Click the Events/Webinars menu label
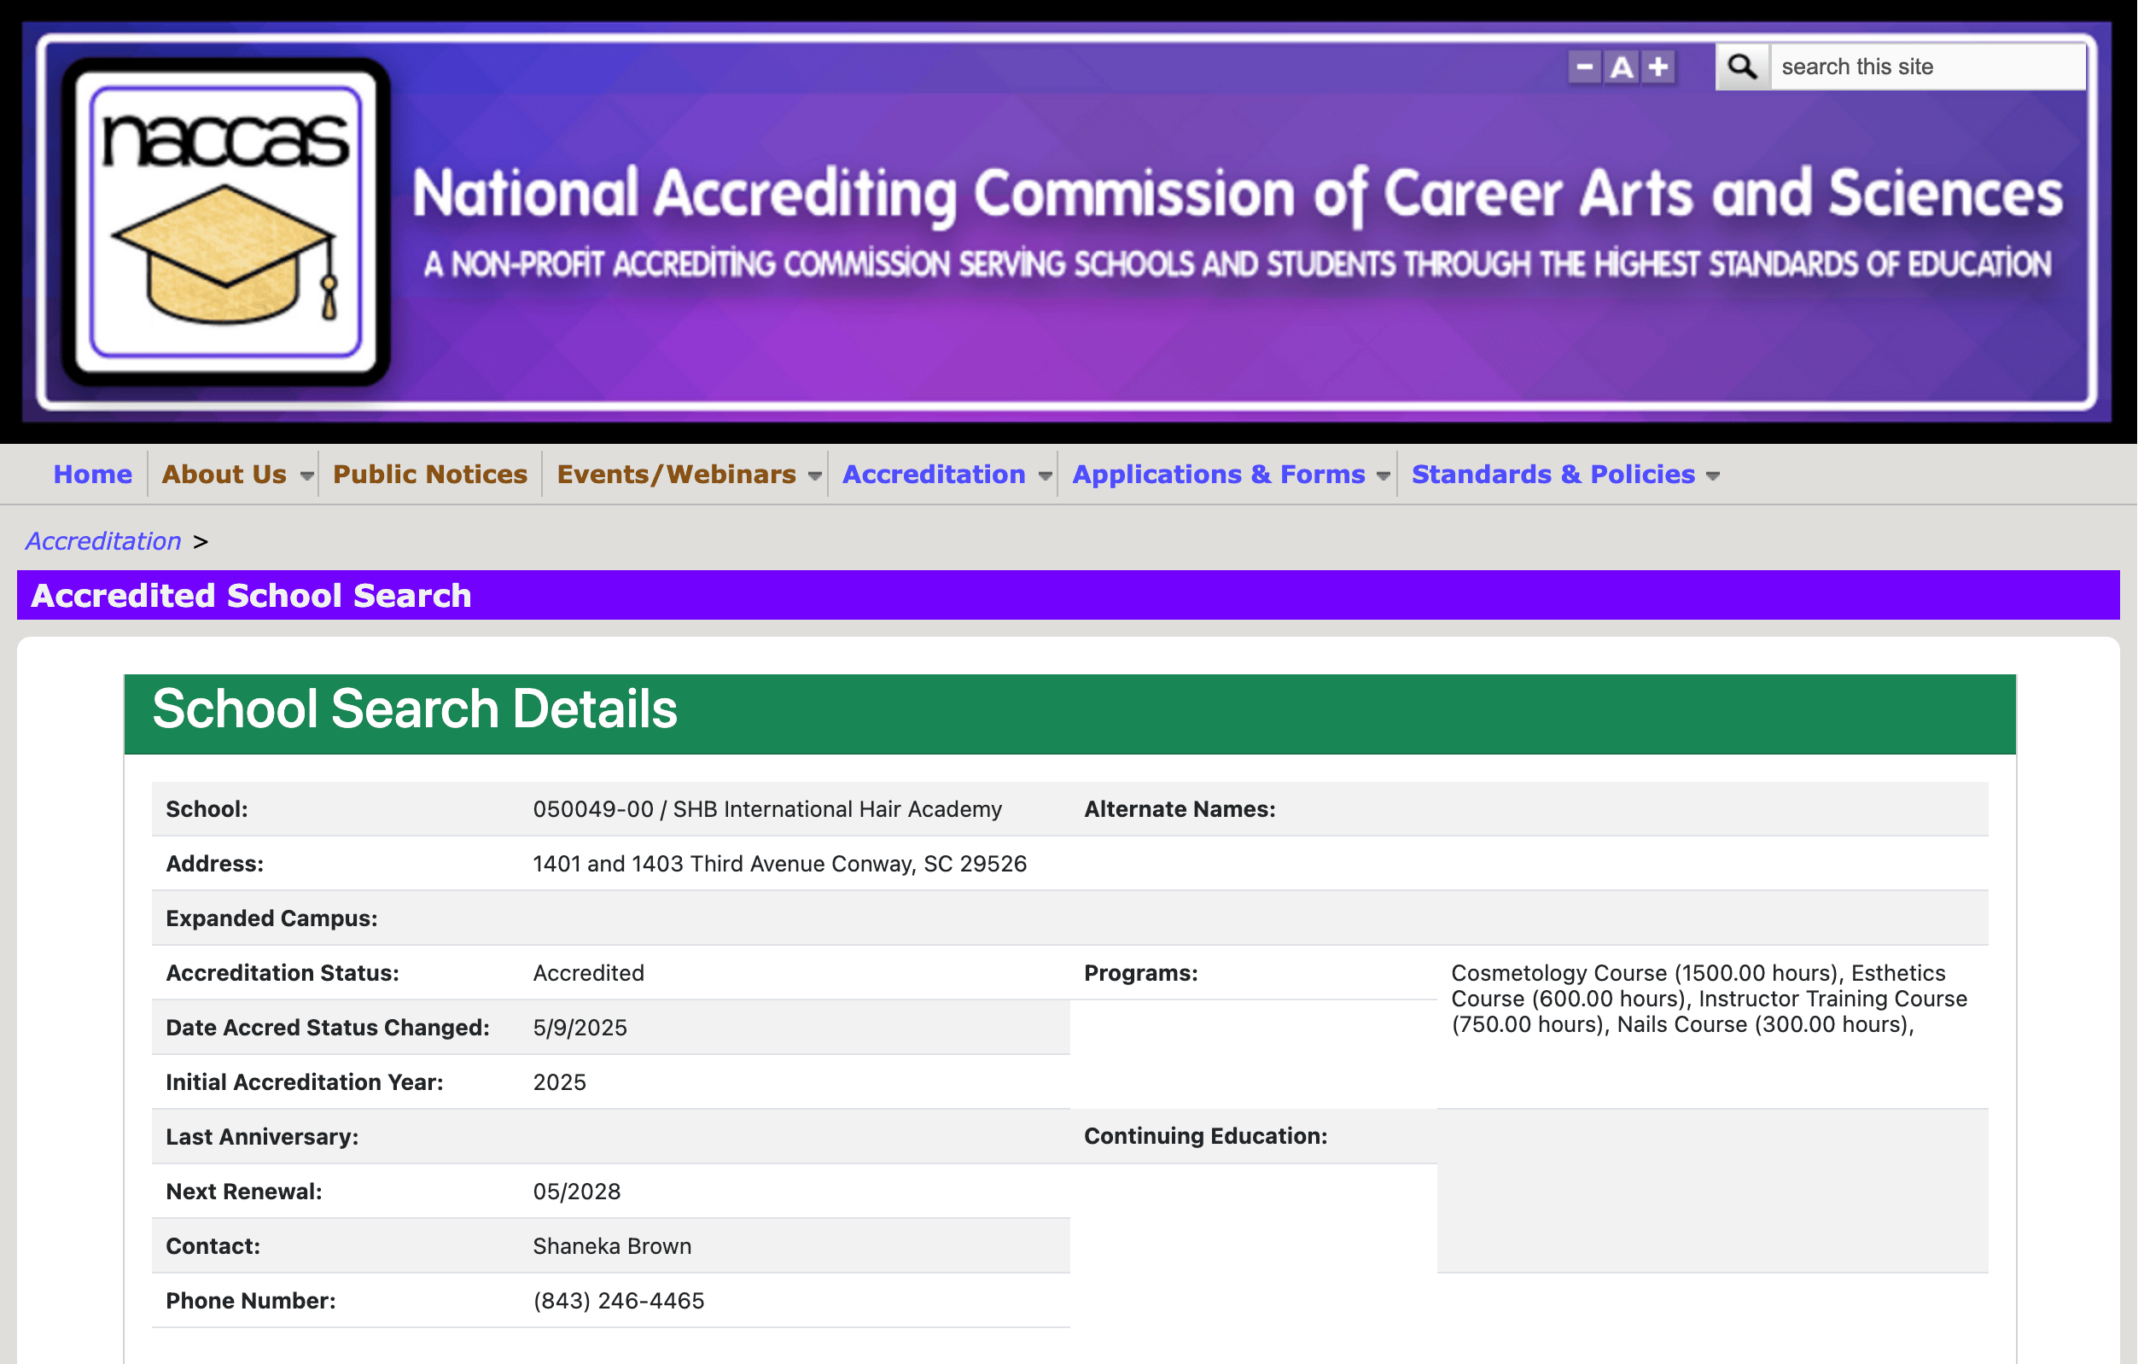 (676, 475)
